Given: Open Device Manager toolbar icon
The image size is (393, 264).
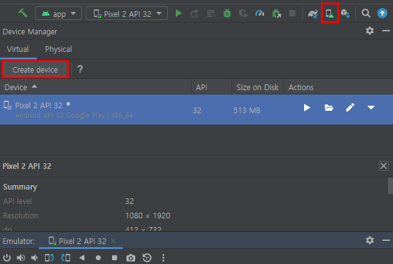Looking at the screenshot, I should tap(330, 13).
